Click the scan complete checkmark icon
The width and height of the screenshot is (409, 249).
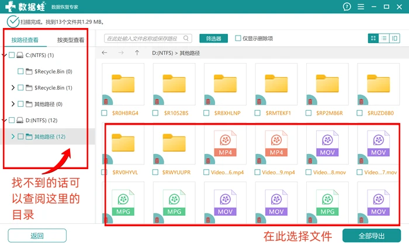coord(13,22)
